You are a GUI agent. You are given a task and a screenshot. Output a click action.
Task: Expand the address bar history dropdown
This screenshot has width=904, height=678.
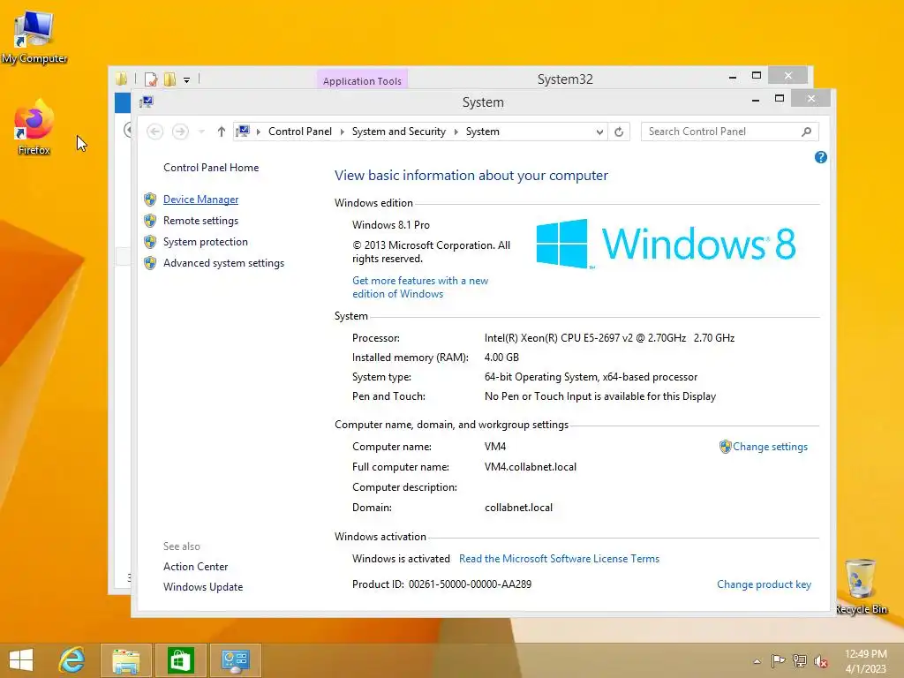click(599, 132)
